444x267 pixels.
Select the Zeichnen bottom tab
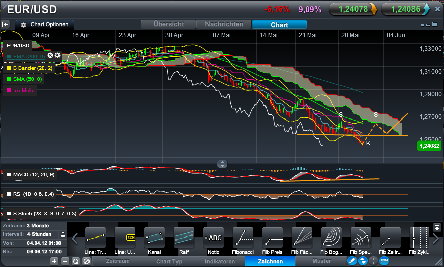tap(270, 261)
